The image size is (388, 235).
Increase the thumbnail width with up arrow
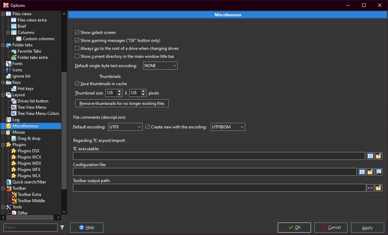click(x=120, y=91)
